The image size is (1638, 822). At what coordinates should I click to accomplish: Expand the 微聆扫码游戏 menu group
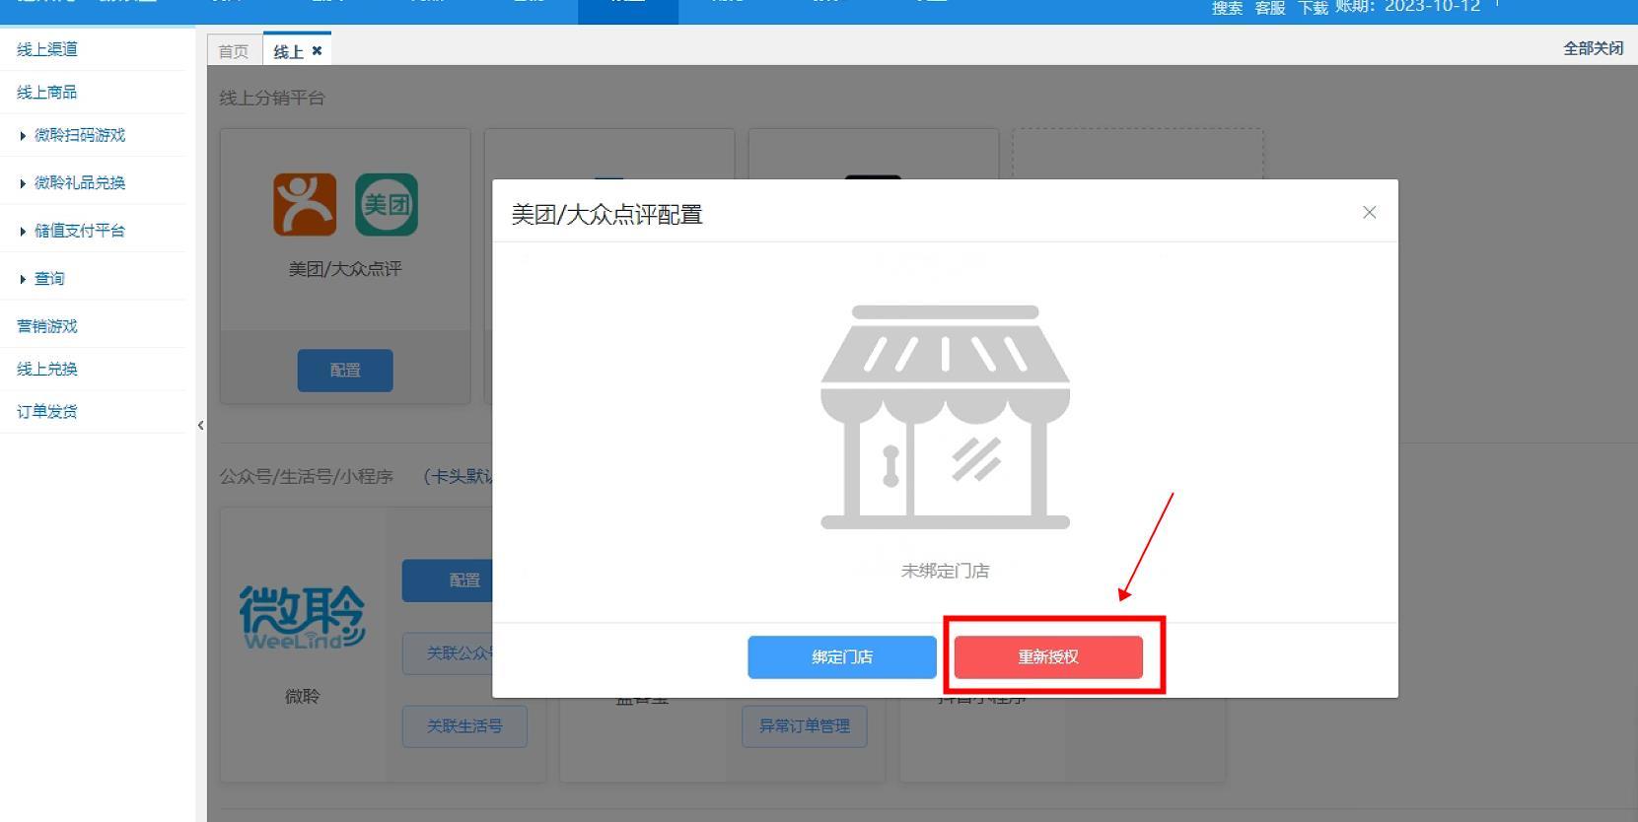79,135
